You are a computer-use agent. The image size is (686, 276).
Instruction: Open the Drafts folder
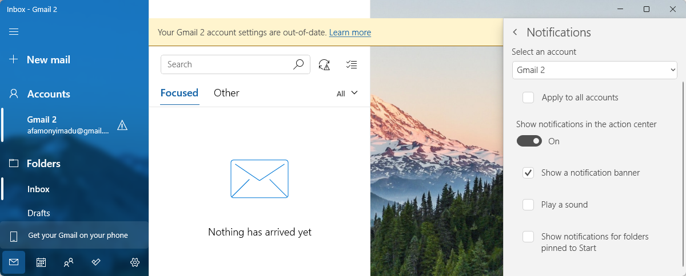click(x=74, y=213)
